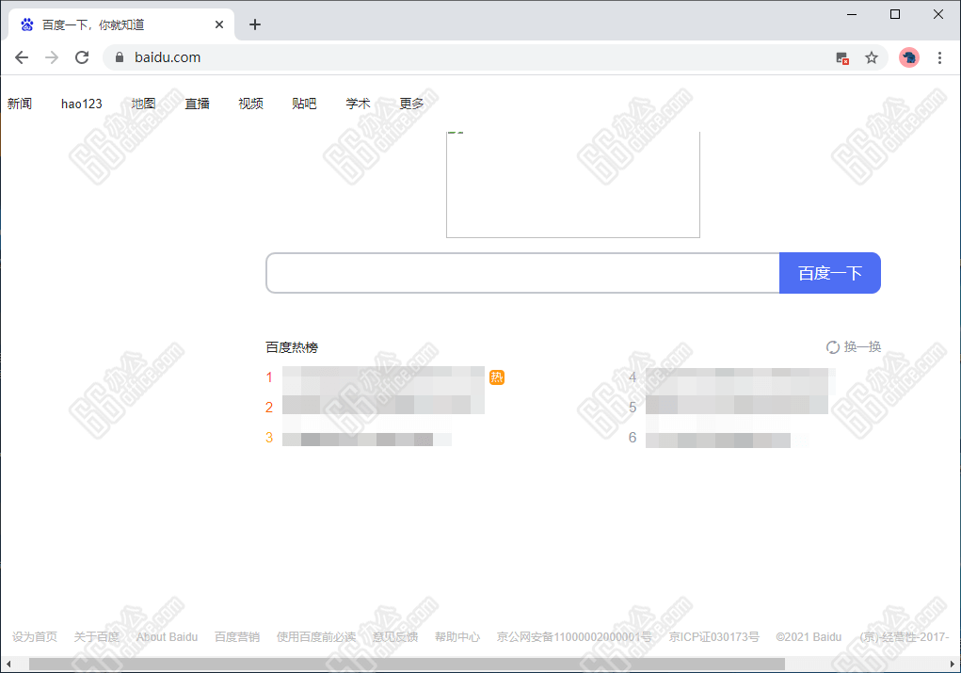This screenshot has height=673, width=961.
Task: Open the blocked content icon in address bar
Action: 842,58
